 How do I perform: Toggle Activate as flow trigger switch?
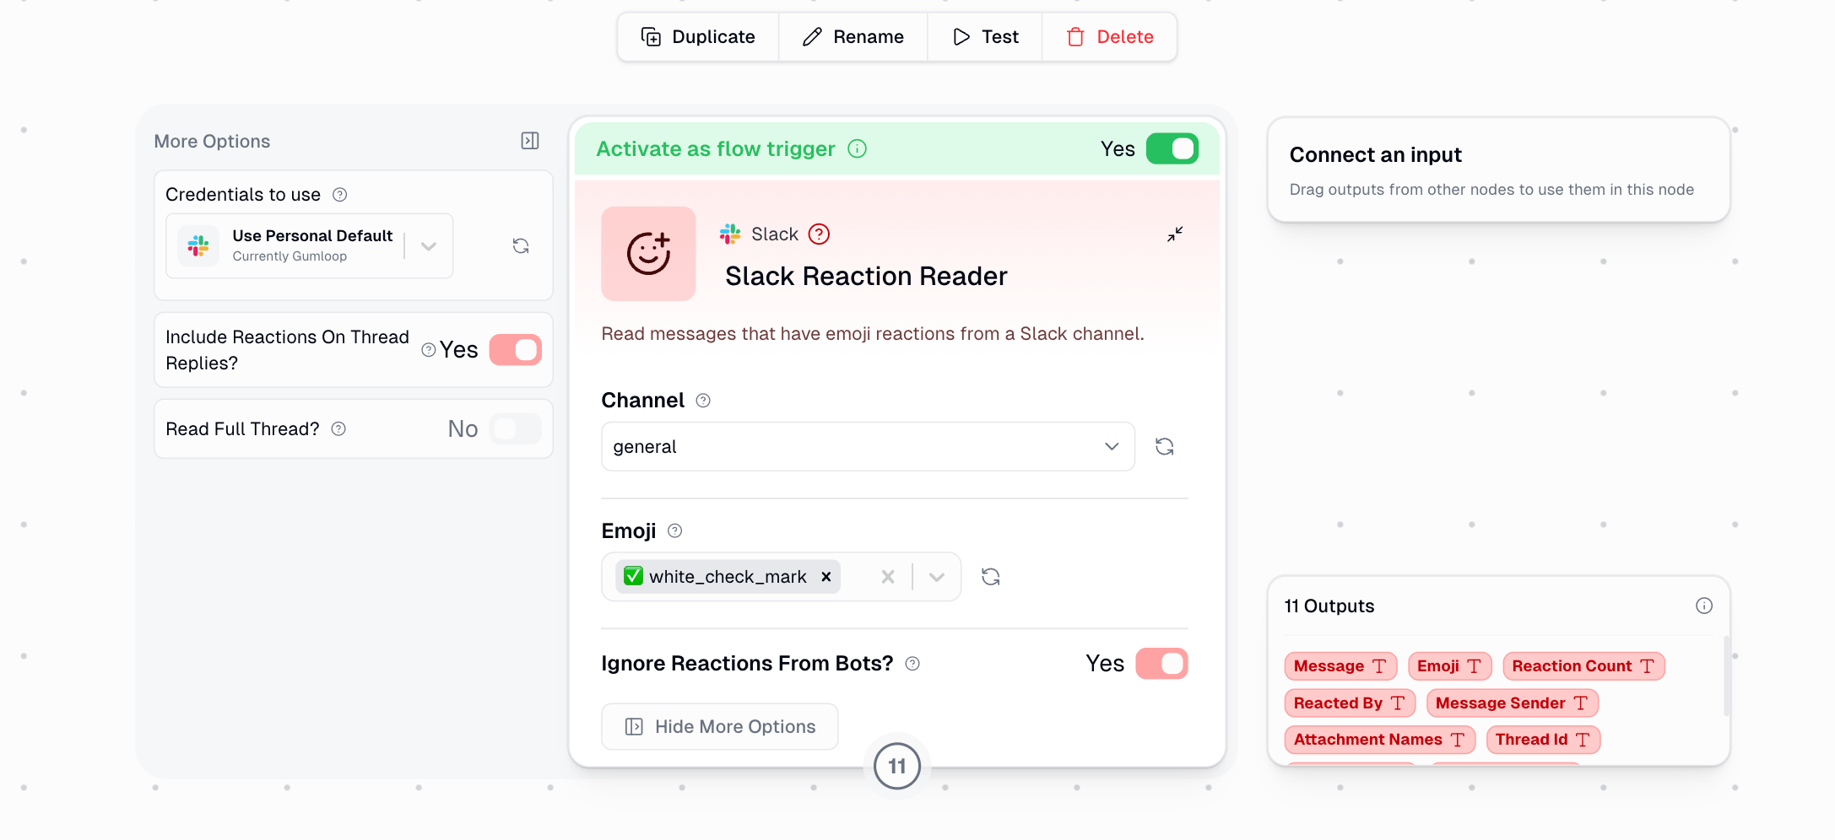click(1172, 149)
